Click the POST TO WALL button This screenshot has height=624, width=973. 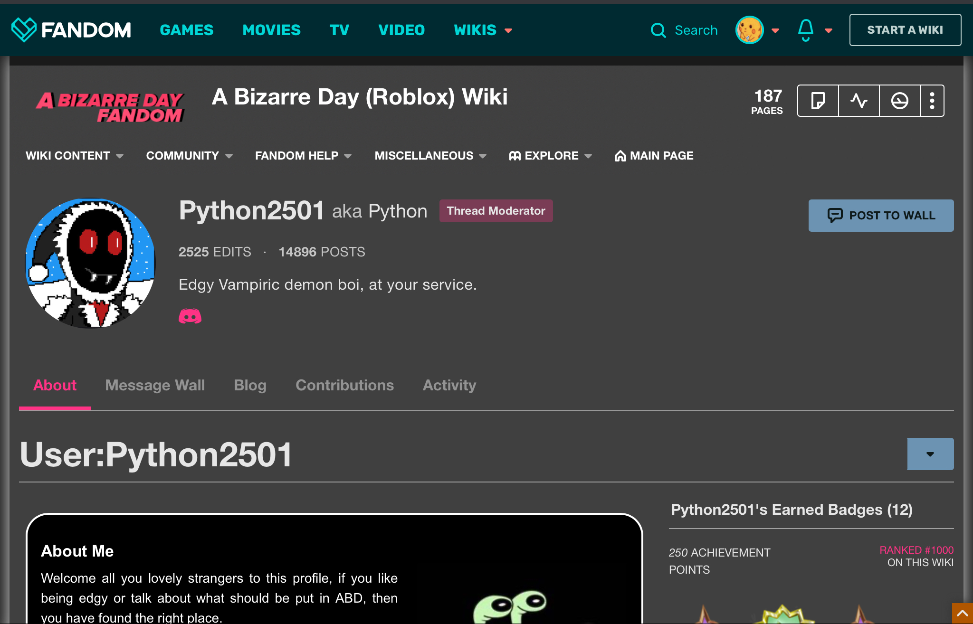pyautogui.click(x=881, y=216)
